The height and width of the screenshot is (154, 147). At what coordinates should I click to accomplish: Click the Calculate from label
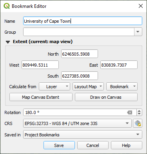pos(23,87)
